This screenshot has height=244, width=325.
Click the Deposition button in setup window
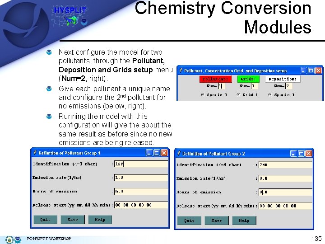283,79
